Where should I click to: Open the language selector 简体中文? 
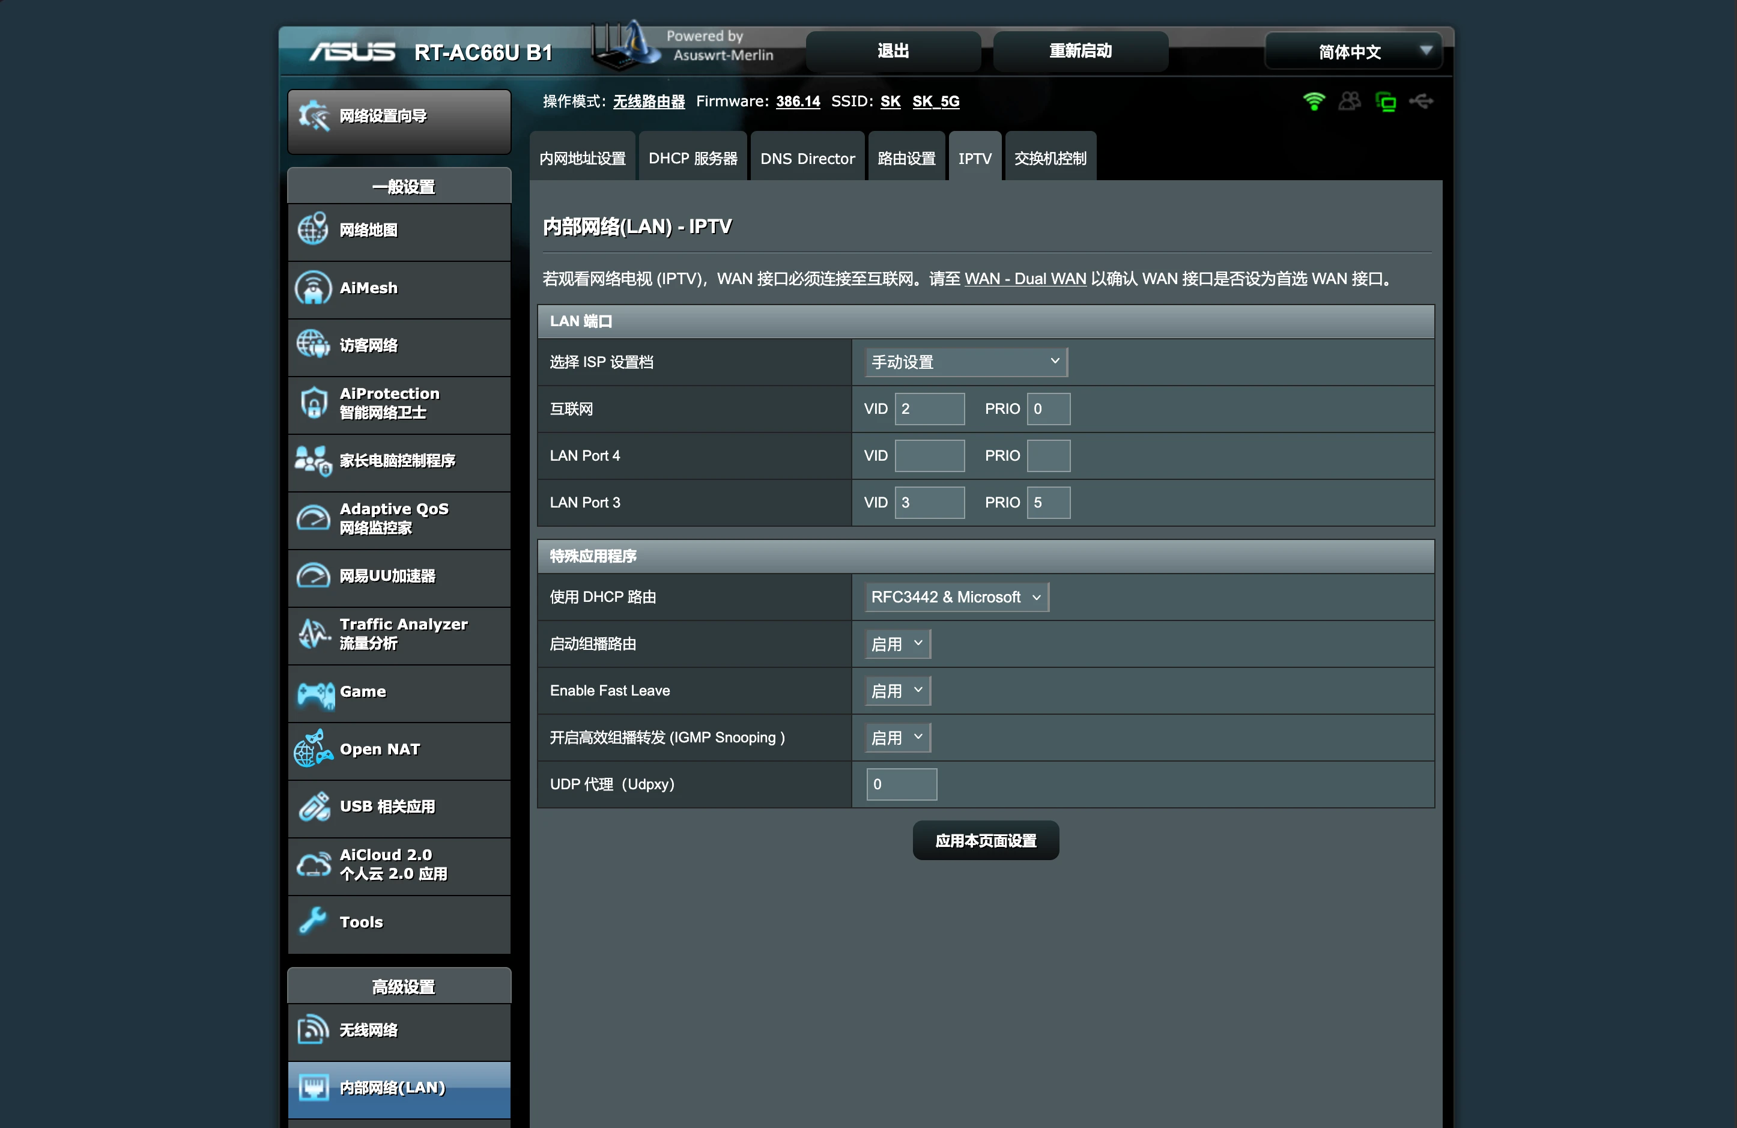coord(1353,52)
